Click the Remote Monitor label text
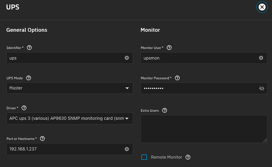 point(166,157)
